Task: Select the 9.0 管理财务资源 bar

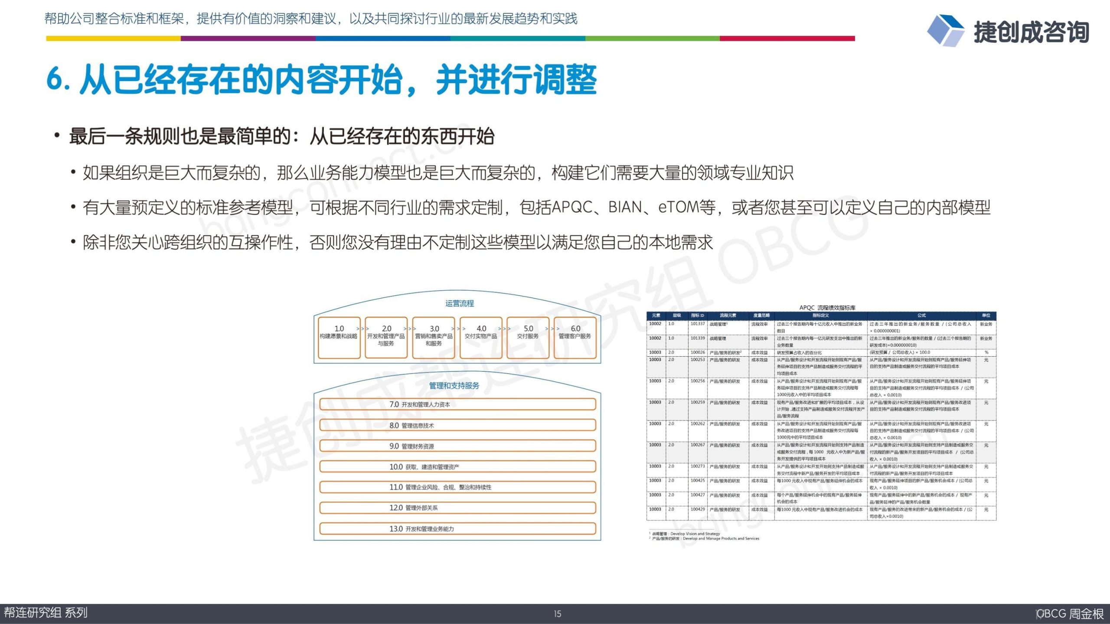Action: point(457,446)
